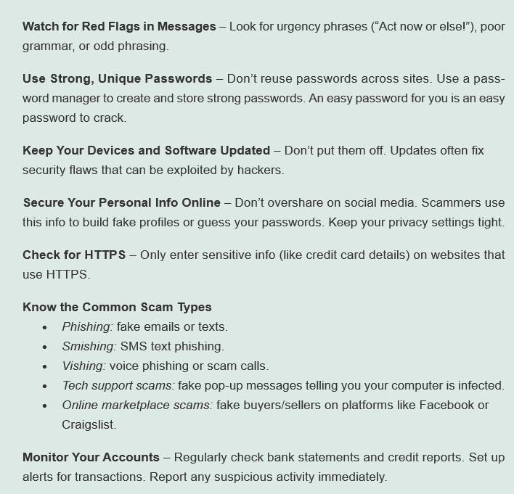Image resolution: width=514 pixels, height=494 pixels.
Task: Click the 'Use Strong, Unique Passwords' heading
Action: click(118, 78)
